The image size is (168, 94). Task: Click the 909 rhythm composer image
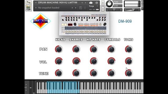pos(84,23)
